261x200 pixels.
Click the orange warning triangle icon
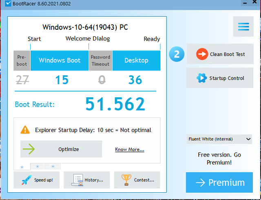tap(25, 130)
